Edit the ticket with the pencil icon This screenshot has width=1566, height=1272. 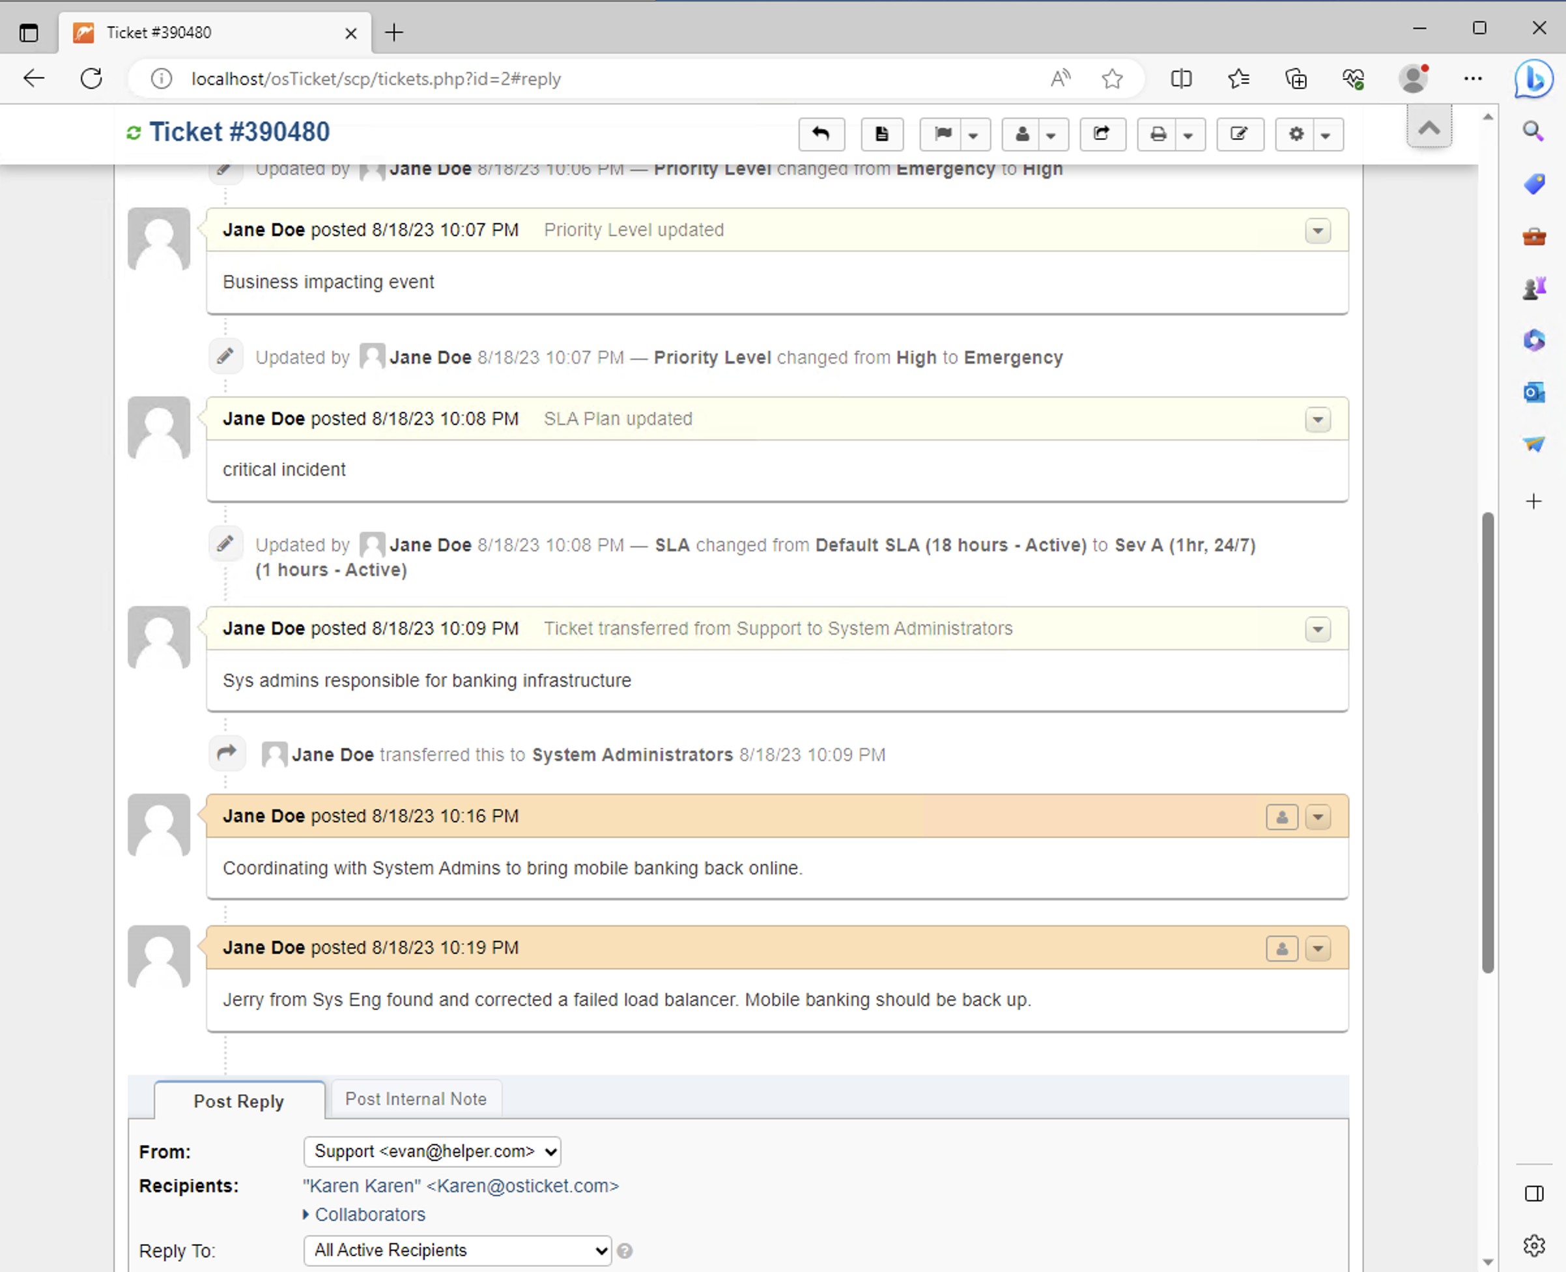pyautogui.click(x=1240, y=134)
